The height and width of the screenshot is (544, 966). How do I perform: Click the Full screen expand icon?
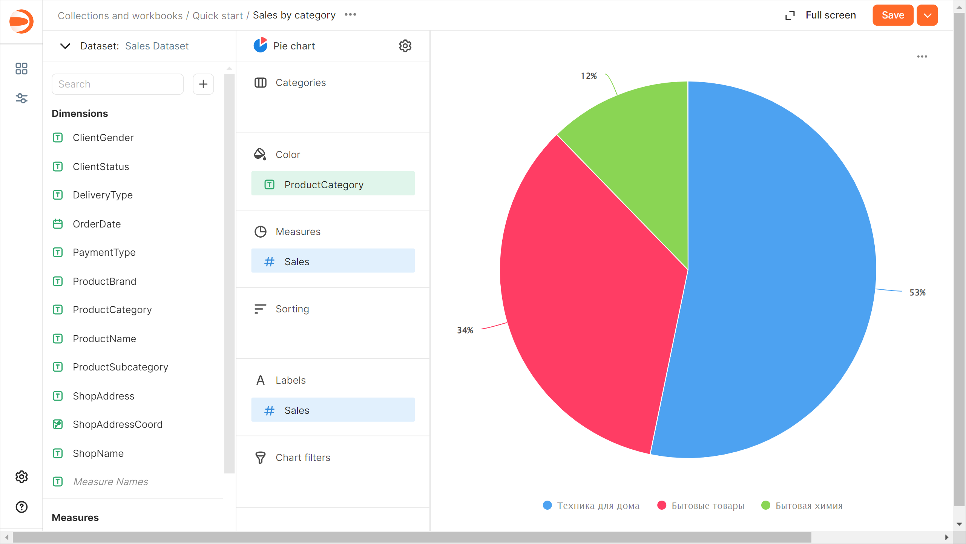coord(790,15)
